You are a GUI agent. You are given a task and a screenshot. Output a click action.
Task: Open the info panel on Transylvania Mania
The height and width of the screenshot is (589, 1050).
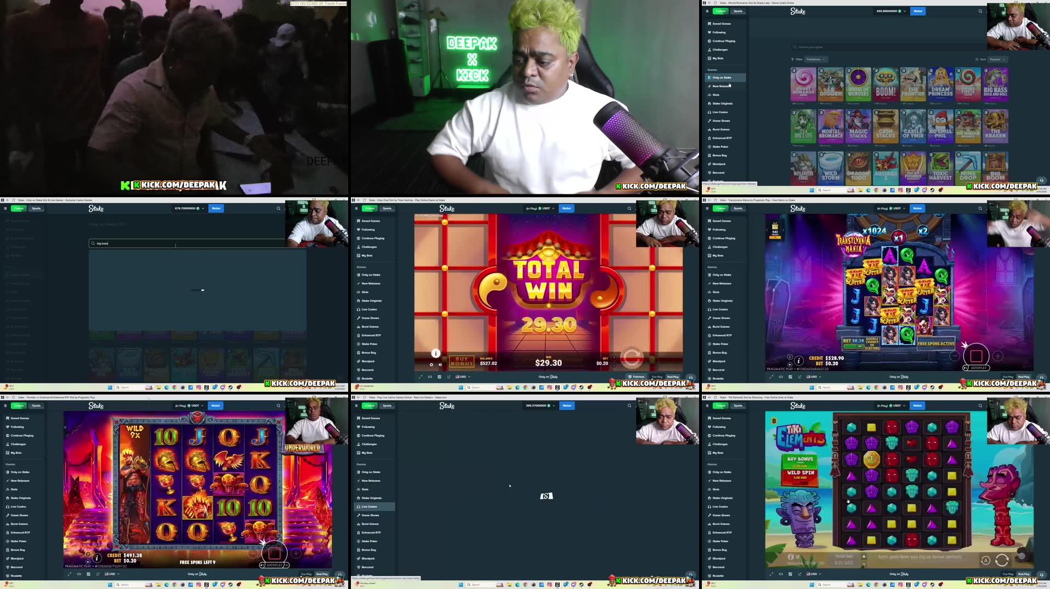click(x=799, y=361)
